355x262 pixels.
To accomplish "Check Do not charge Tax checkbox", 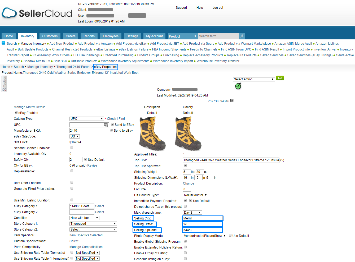I will pyautogui.click(x=185, y=206).
